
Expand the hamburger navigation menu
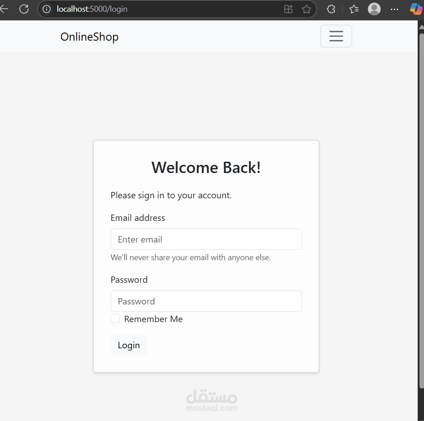[336, 36]
